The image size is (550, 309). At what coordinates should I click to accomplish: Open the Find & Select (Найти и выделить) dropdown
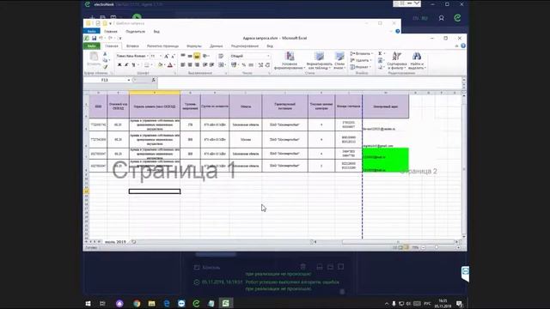(417, 61)
